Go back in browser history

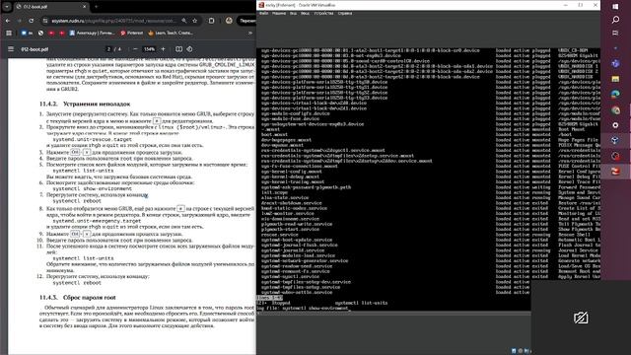(8, 21)
